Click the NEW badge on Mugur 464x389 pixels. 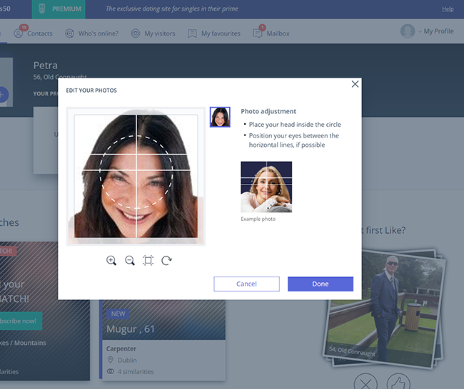coord(118,313)
